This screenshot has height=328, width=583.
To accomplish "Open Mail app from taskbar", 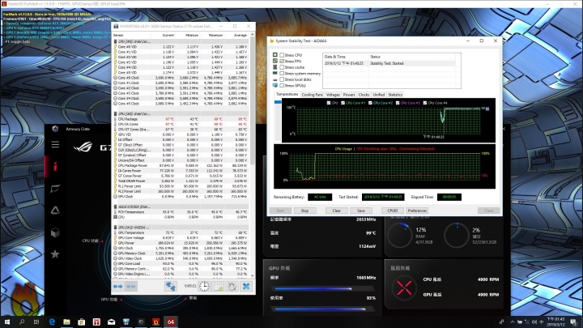I will (111, 322).
